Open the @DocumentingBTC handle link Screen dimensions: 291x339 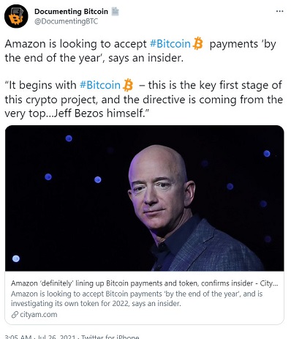click(x=66, y=21)
